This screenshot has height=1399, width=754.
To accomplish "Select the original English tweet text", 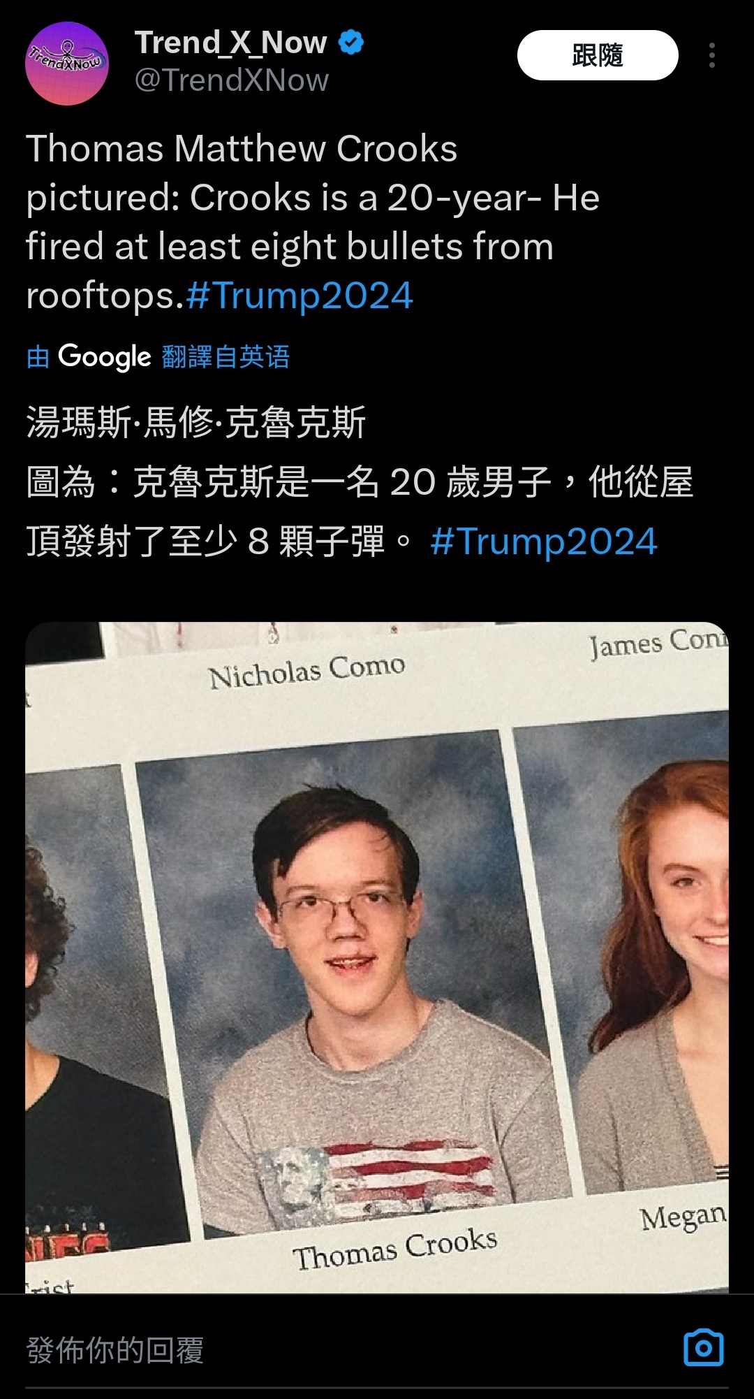I will pyautogui.click(x=313, y=222).
